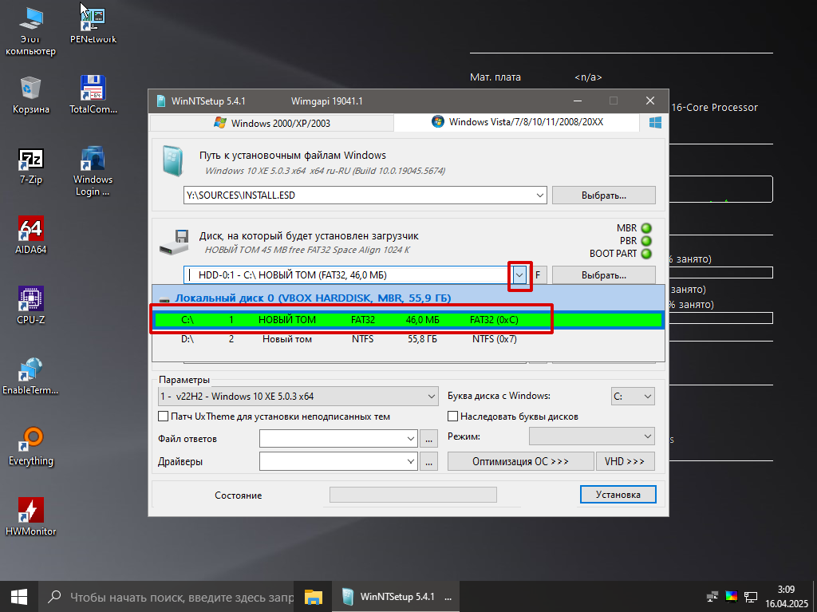Viewport: 817px width, 612px height.
Task: Open File Explorer from the taskbar
Action: click(313, 597)
